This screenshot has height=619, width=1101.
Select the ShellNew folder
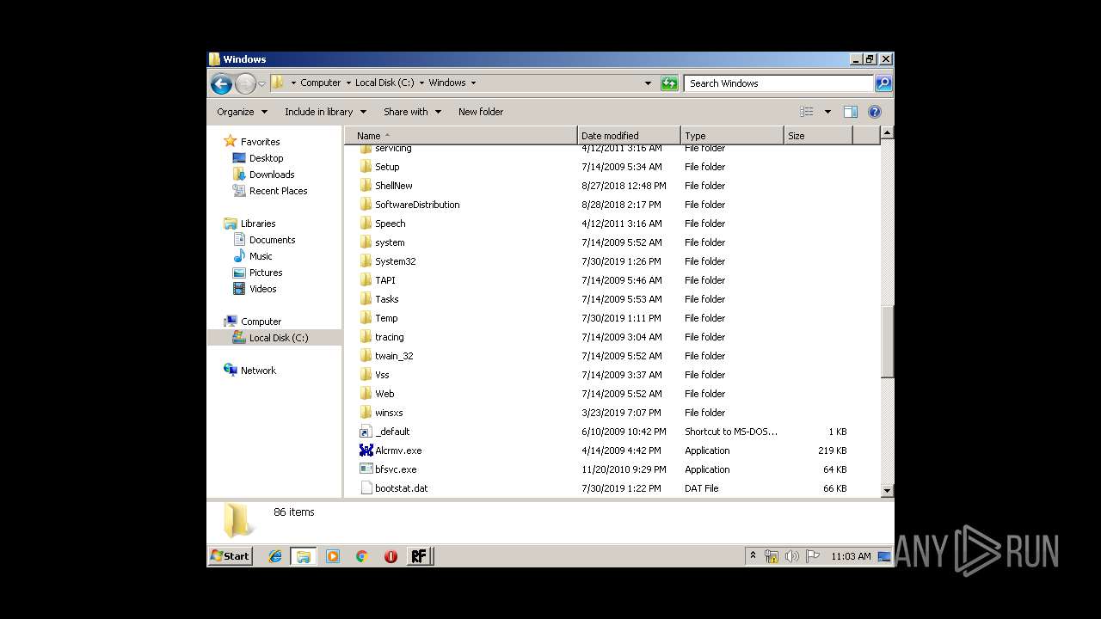(393, 186)
